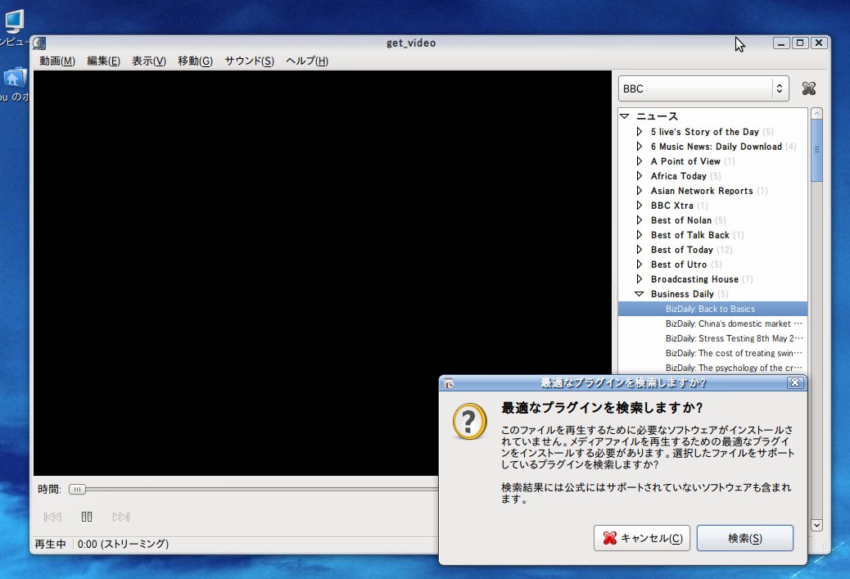The width and height of the screenshot is (850, 579).
Task: Expand Africa Today podcast
Action: point(640,175)
